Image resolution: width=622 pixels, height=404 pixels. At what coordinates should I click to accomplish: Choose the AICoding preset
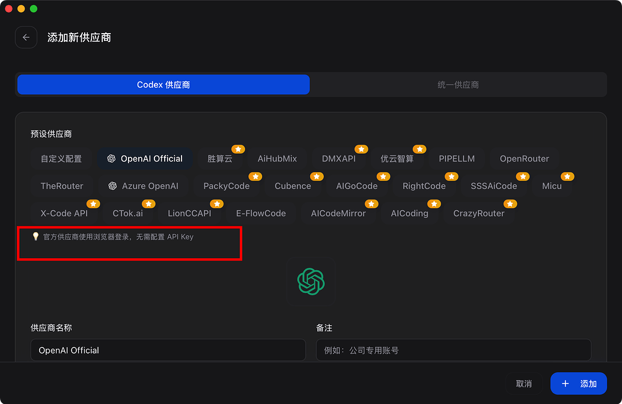pos(409,213)
